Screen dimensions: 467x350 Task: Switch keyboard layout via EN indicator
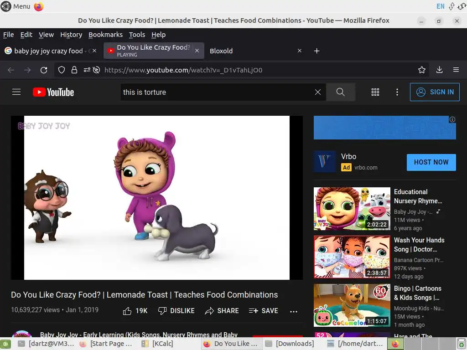tap(440, 6)
